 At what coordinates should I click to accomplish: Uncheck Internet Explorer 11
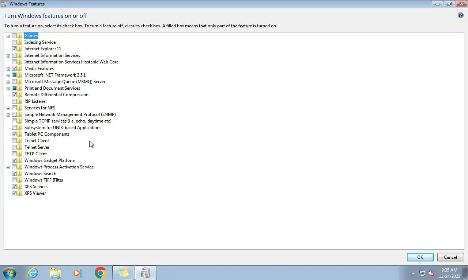(x=15, y=49)
